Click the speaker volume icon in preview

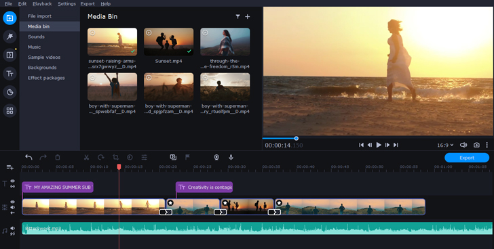click(x=463, y=145)
